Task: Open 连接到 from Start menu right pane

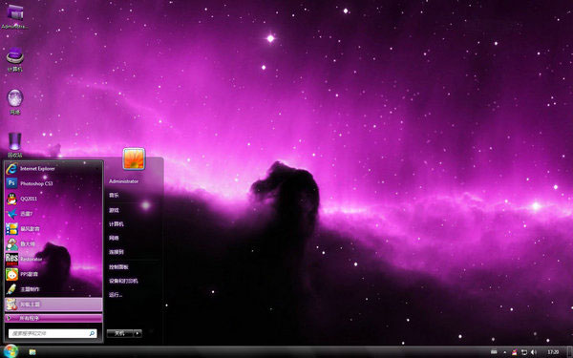Action: coord(117,252)
